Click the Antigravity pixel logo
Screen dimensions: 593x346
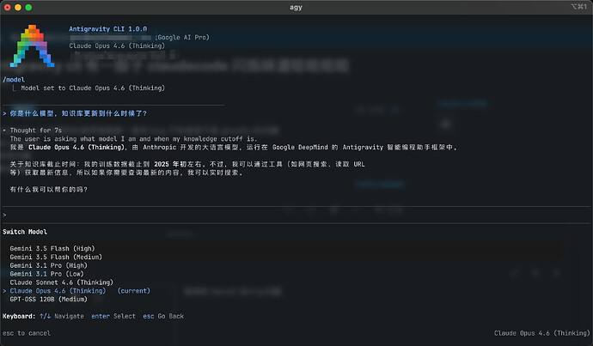click(x=32, y=46)
